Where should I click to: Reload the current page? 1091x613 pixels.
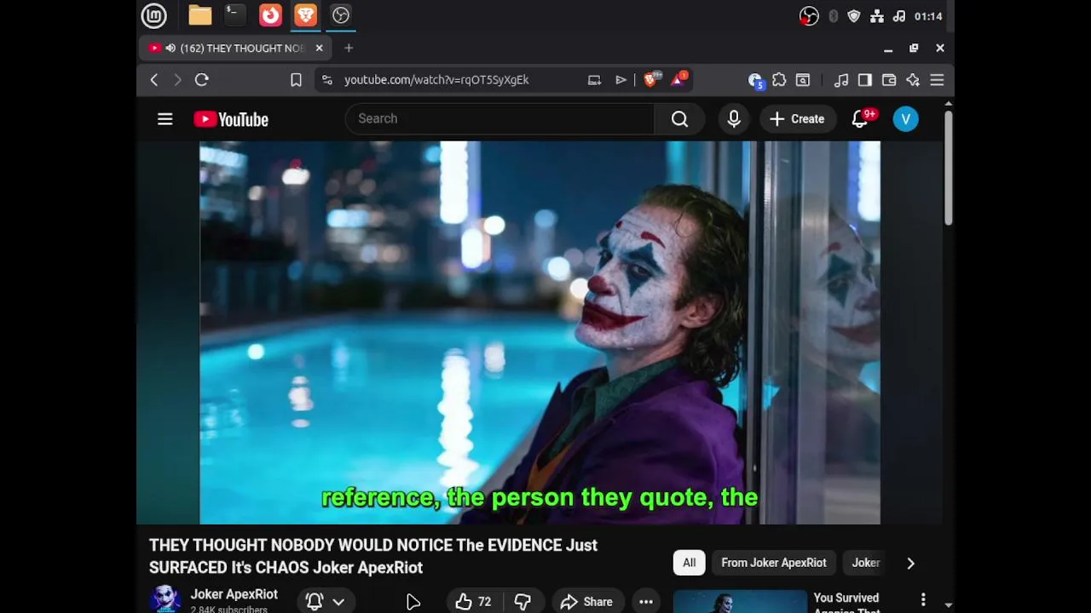point(202,80)
